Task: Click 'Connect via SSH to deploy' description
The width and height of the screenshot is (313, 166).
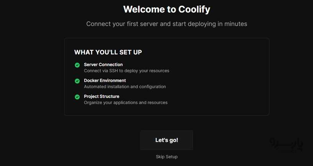Action: click(x=126, y=71)
